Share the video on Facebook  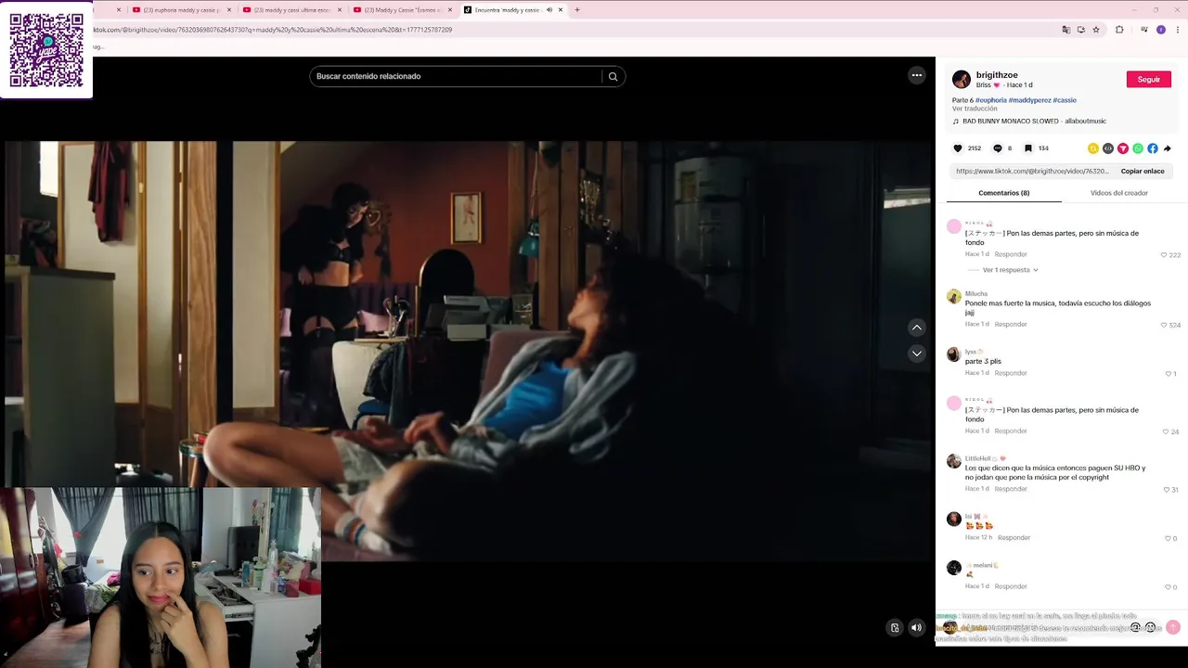[1153, 148]
